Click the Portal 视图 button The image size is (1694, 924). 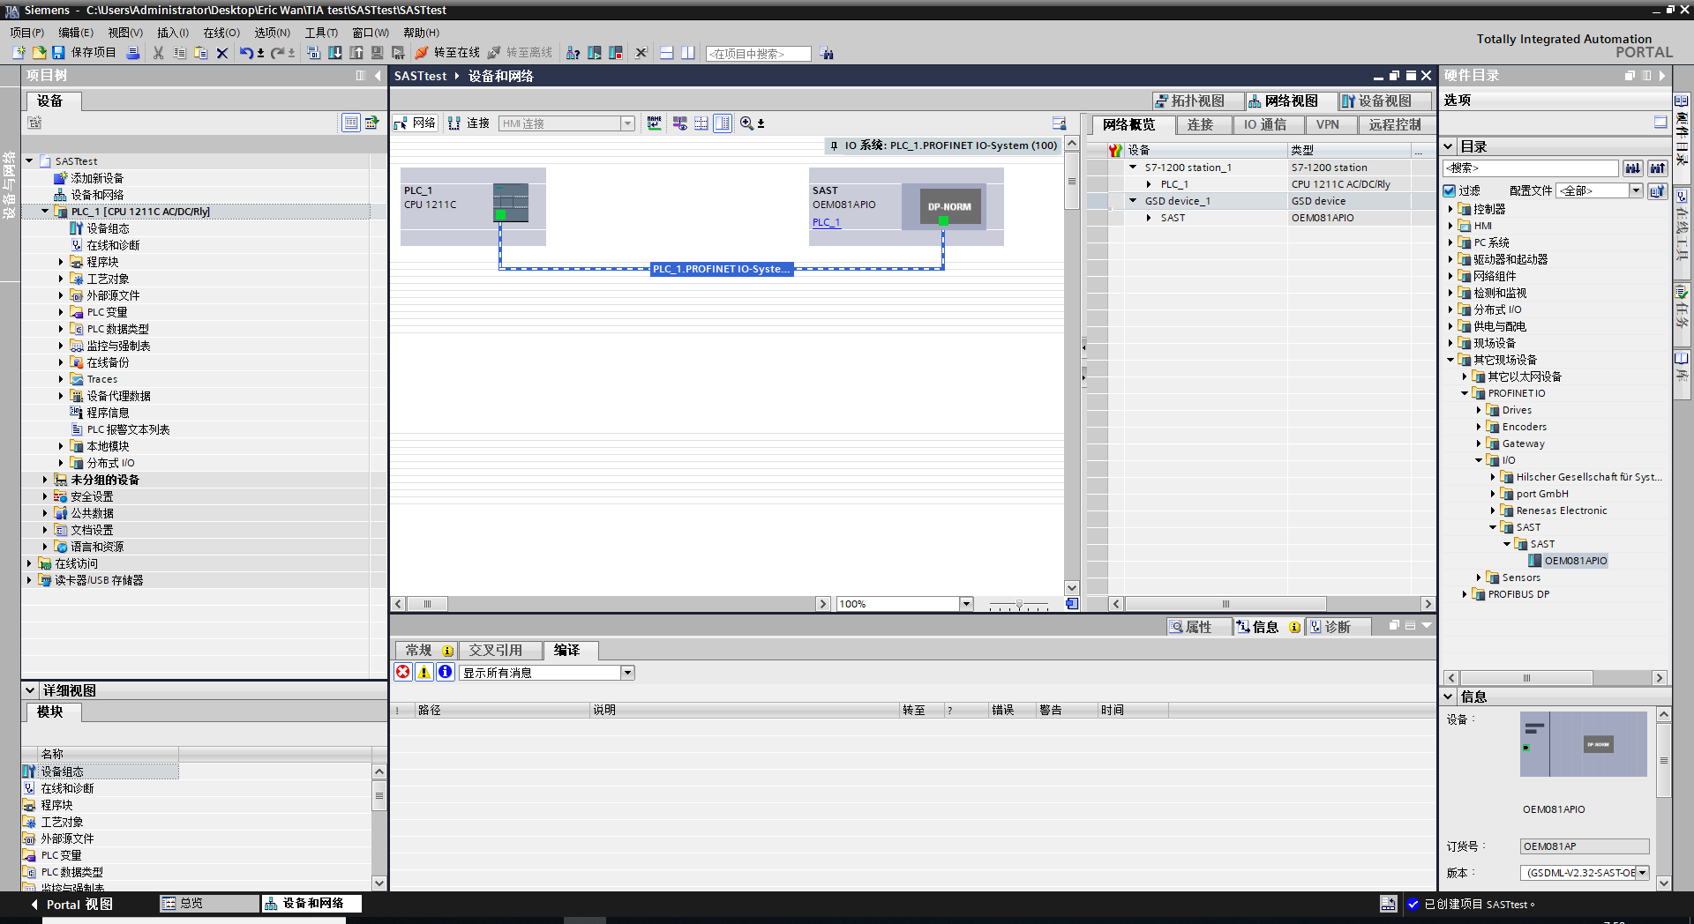72,905
